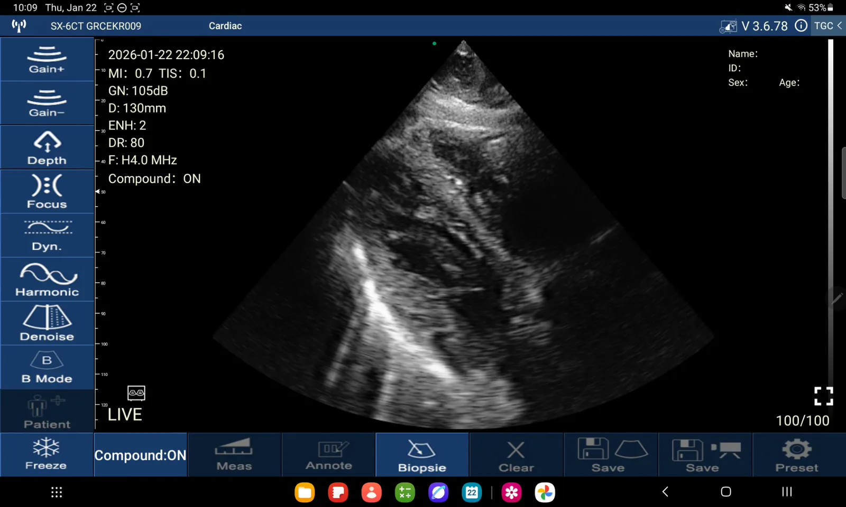Activate the Biopsie guide
This screenshot has width=846, height=507.
(x=422, y=455)
